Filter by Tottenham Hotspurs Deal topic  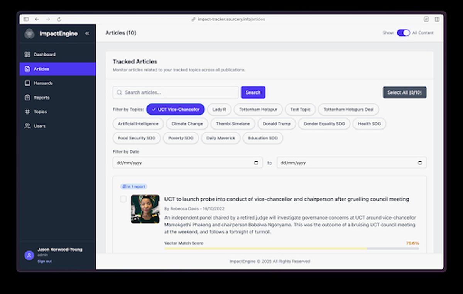[348, 110]
